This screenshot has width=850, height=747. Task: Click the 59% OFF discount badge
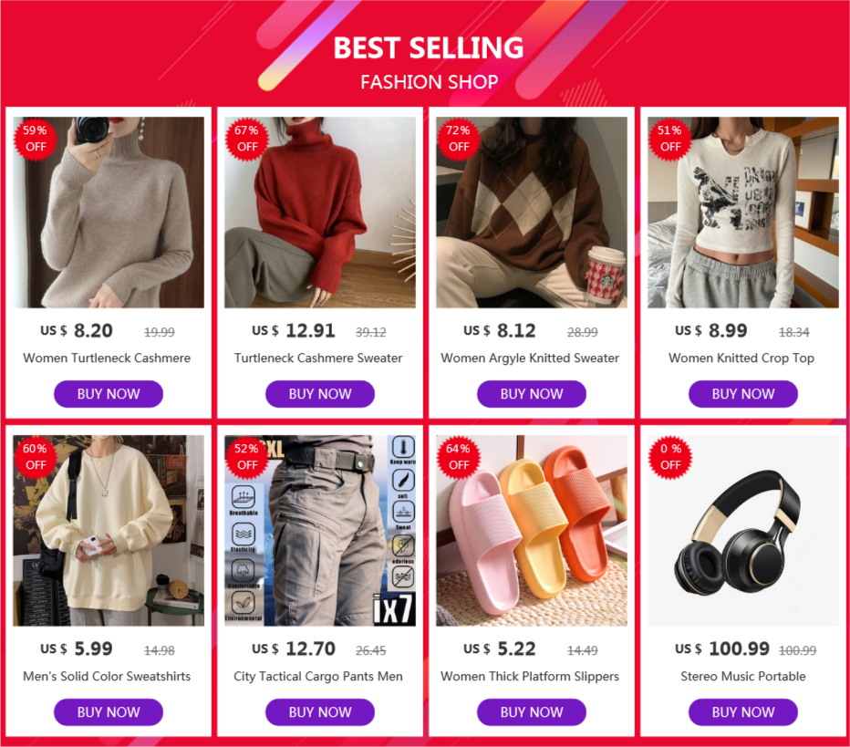[x=36, y=139]
